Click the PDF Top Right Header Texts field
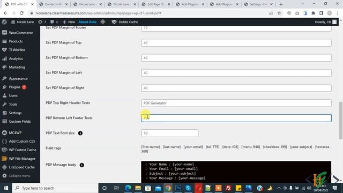This screenshot has height=193, width=343. 236,103
